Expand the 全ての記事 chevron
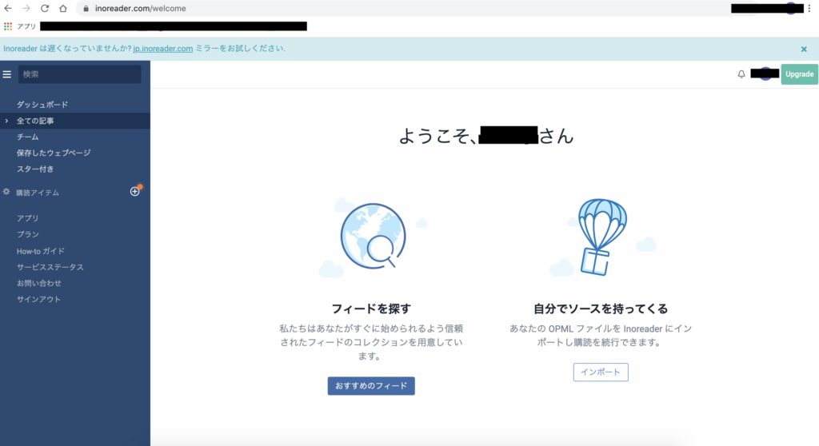 [x=6, y=121]
